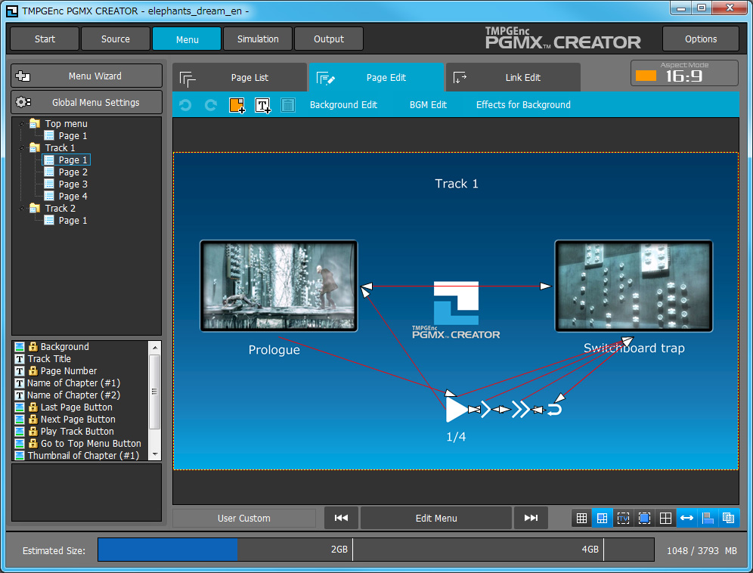
Task: Open the Options button
Action: [701, 39]
